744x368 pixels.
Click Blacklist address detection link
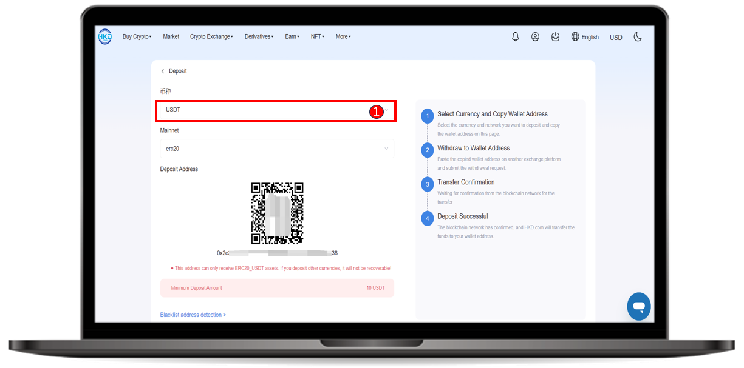[193, 315]
